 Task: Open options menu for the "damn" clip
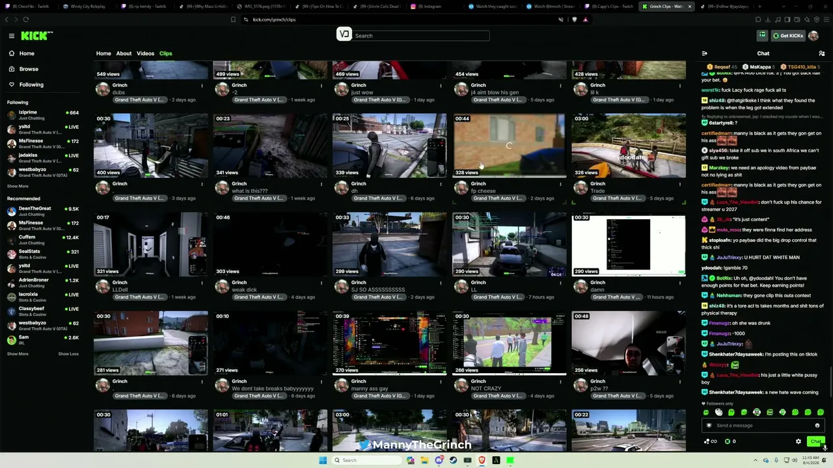point(680,283)
